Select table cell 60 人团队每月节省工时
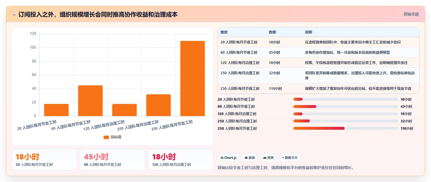The height and width of the screenshot is (182, 431). (x=239, y=53)
